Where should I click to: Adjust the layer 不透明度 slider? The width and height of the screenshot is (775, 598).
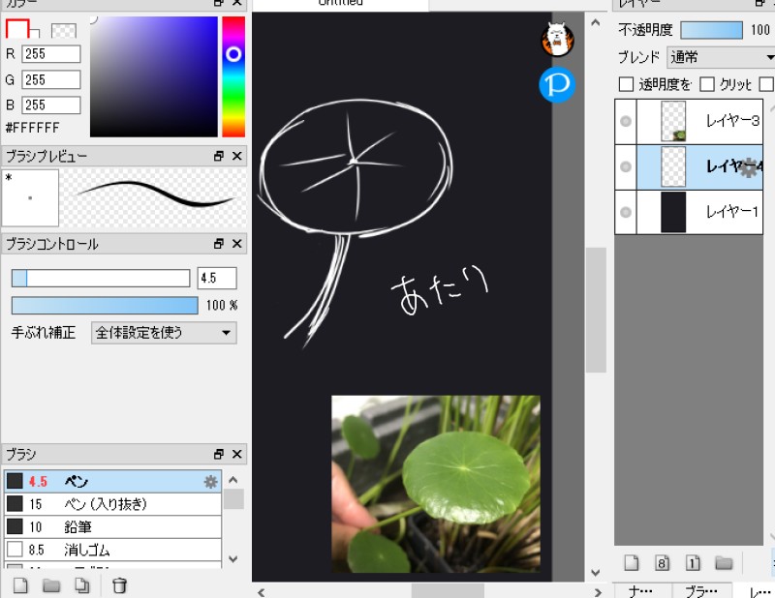point(711,30)
